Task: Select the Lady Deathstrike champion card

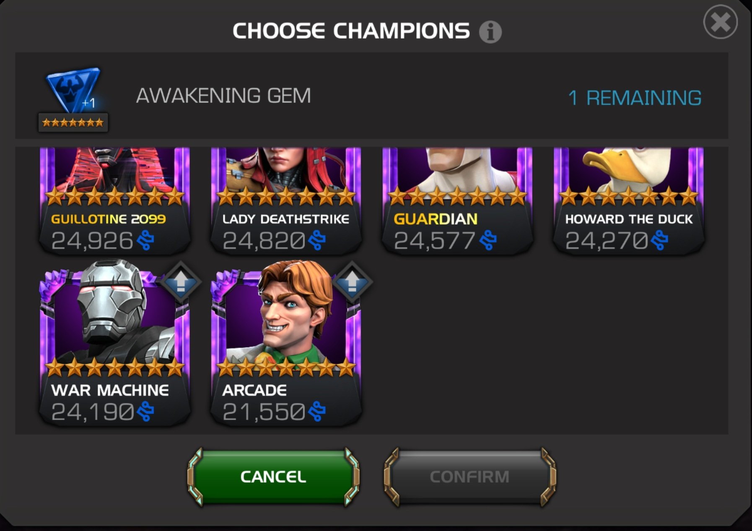Action: (286, 201)
